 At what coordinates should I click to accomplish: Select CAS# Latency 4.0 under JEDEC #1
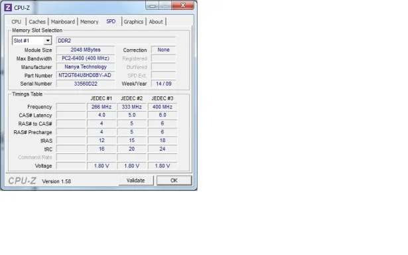pos(102,115)
